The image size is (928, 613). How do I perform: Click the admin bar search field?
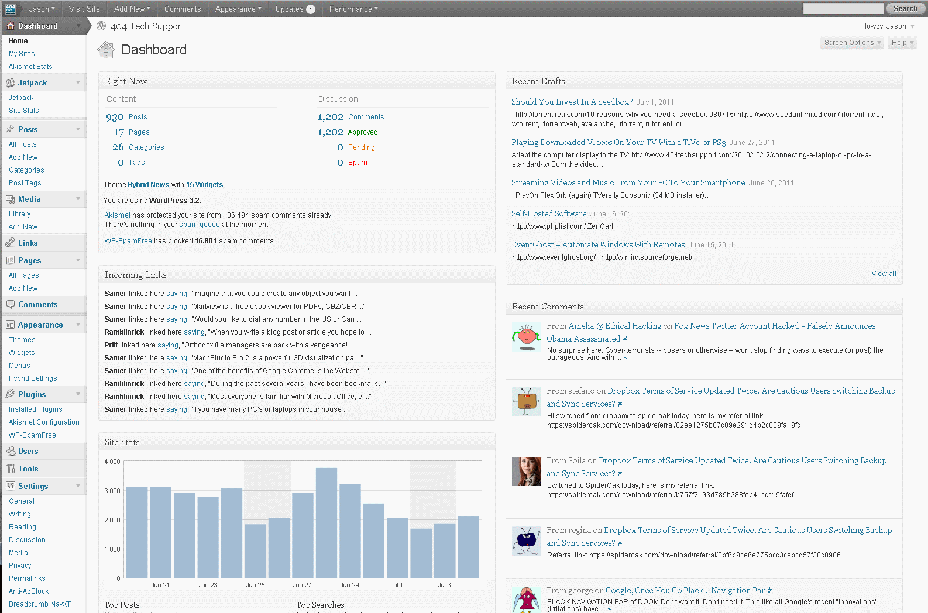[843, 8]
